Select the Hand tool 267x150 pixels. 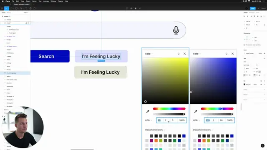point(30,8)
